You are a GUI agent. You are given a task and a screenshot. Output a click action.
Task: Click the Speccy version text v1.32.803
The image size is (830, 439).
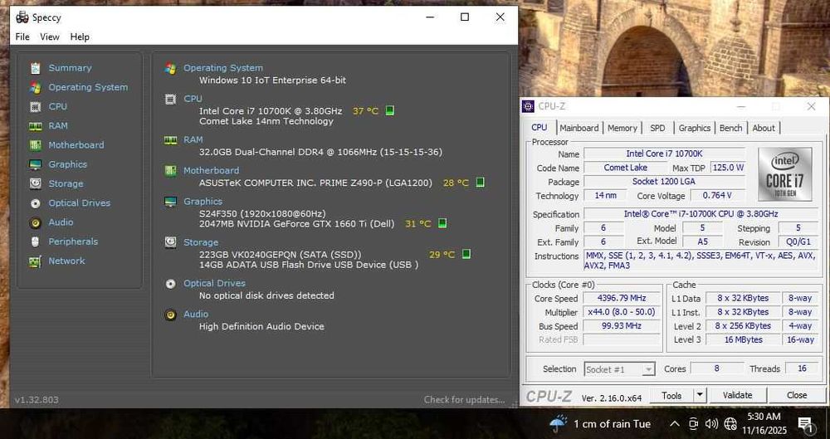(37, 400)
